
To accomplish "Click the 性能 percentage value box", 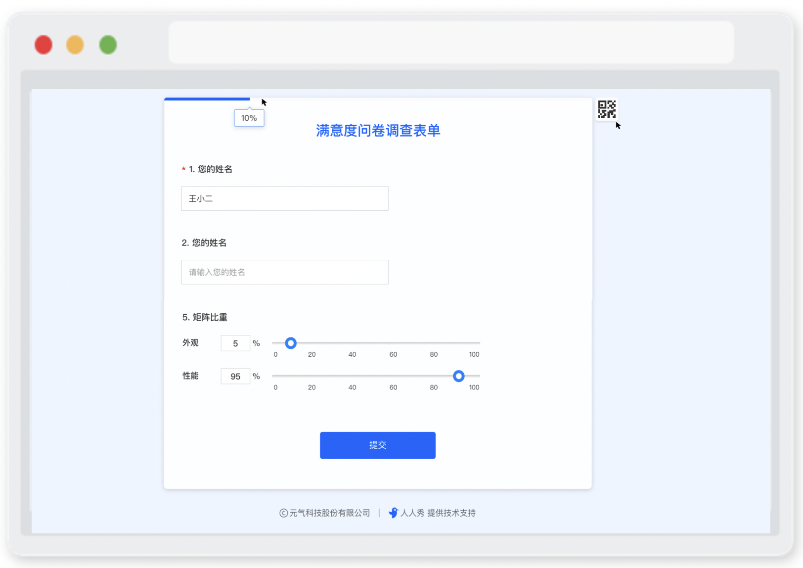I will pyautogui.click(x=235, y=377).
